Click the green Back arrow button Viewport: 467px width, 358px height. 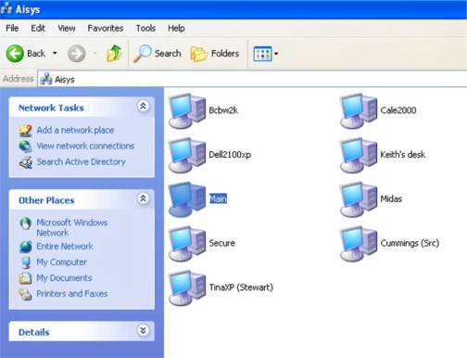pos(15,54)
